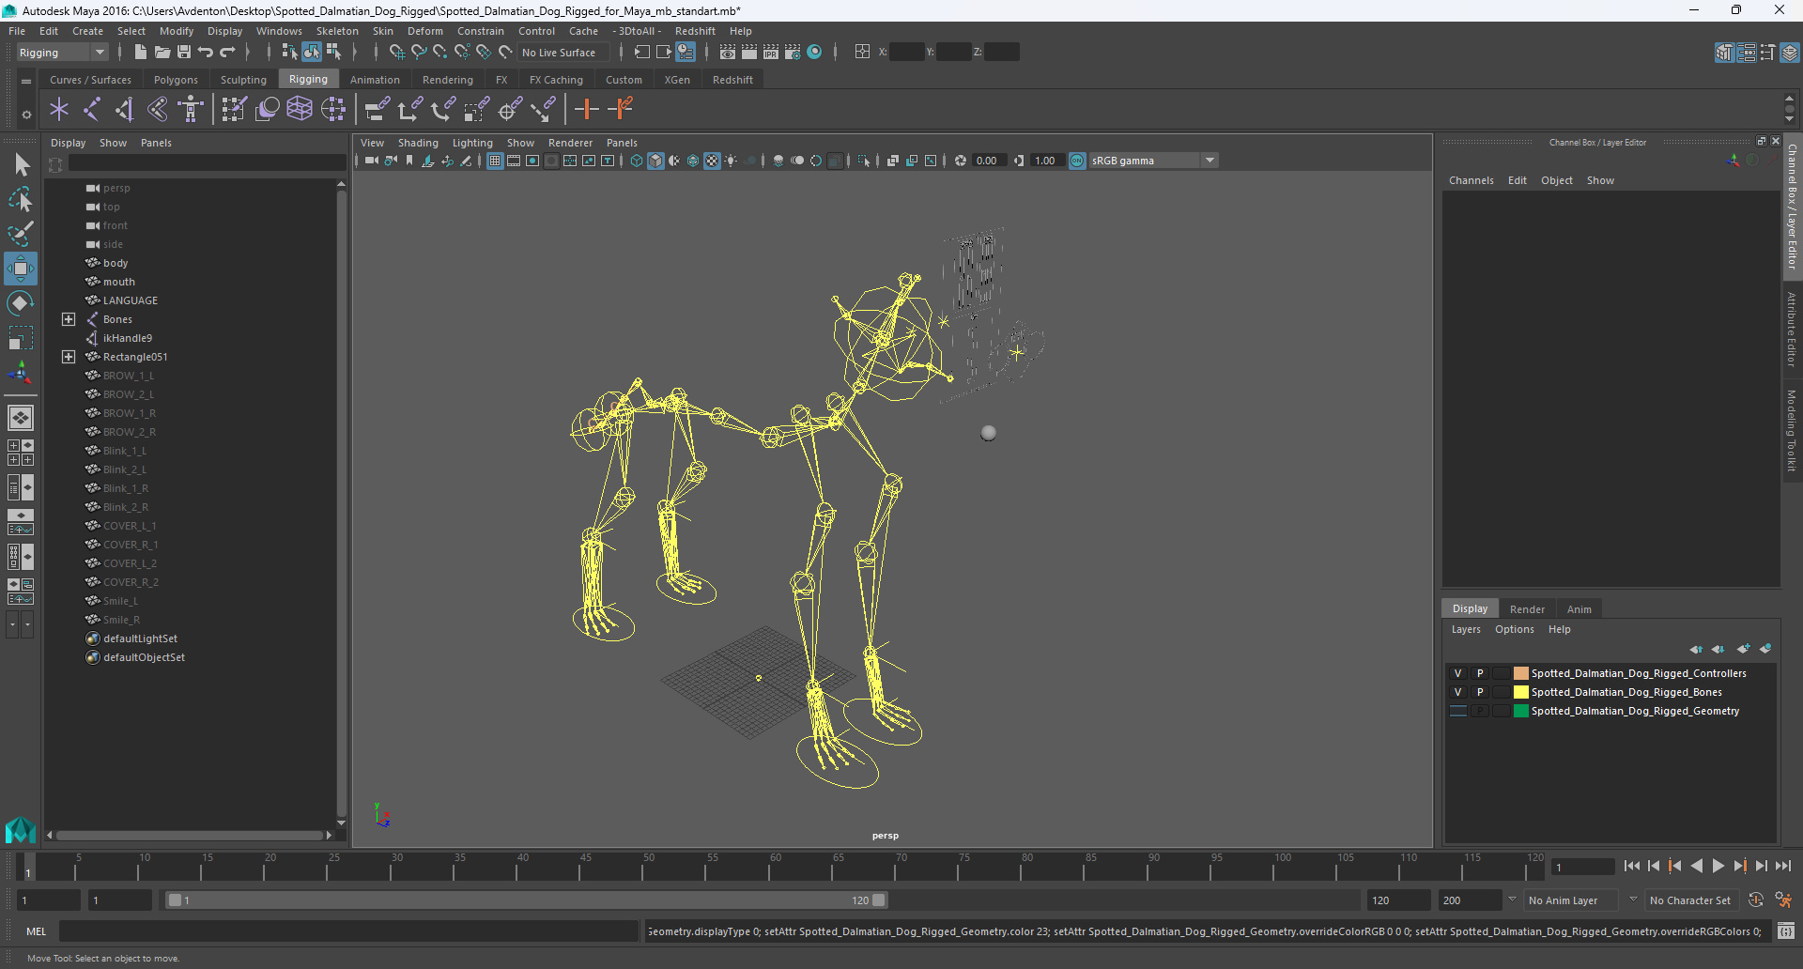1803x969 pixels.
Task: Open the viewport Shading menu
Action: 418,143
